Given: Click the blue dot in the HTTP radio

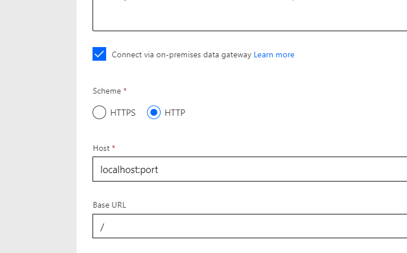Looking at the screenshot, I should (154, 112).
